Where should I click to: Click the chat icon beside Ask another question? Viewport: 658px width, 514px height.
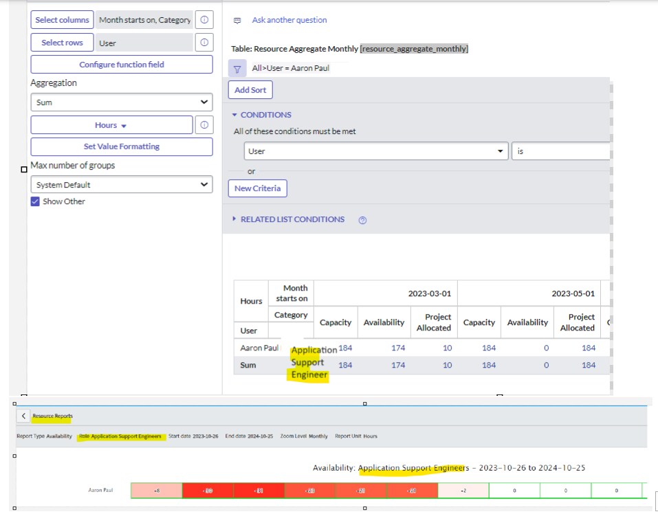(237, 20)
